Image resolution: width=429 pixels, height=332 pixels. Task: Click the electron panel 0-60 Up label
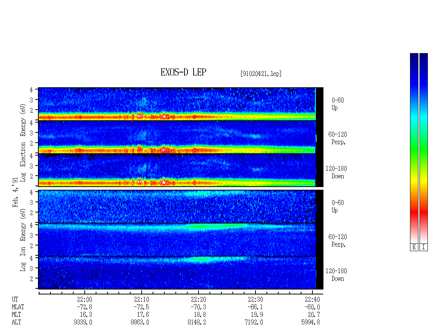coord(338,104)
